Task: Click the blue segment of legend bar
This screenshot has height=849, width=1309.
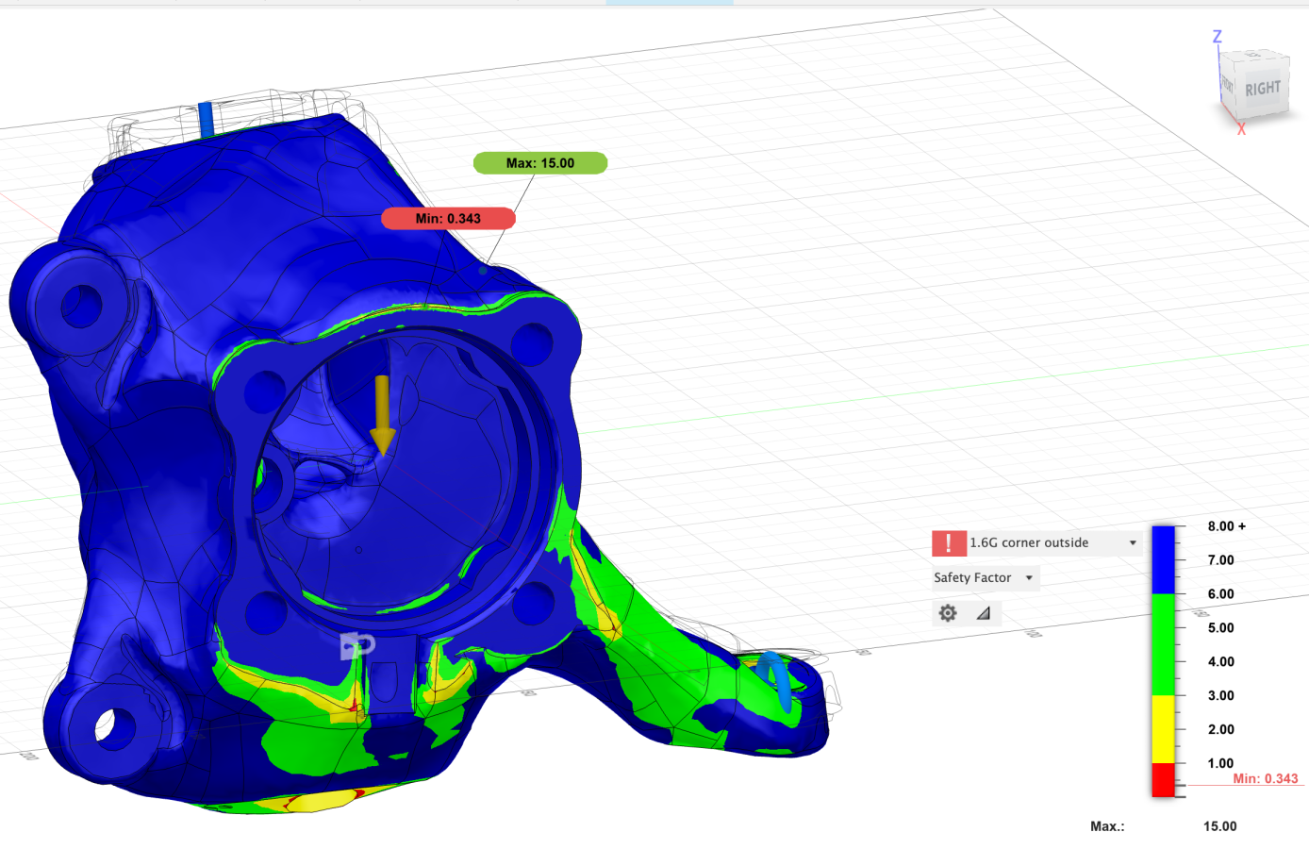Action: [1163, 559]
